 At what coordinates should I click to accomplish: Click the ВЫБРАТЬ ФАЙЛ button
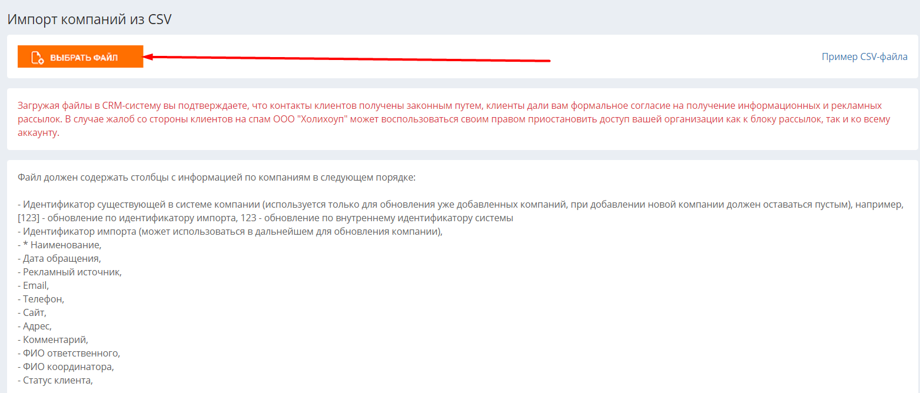coord(81,56)
